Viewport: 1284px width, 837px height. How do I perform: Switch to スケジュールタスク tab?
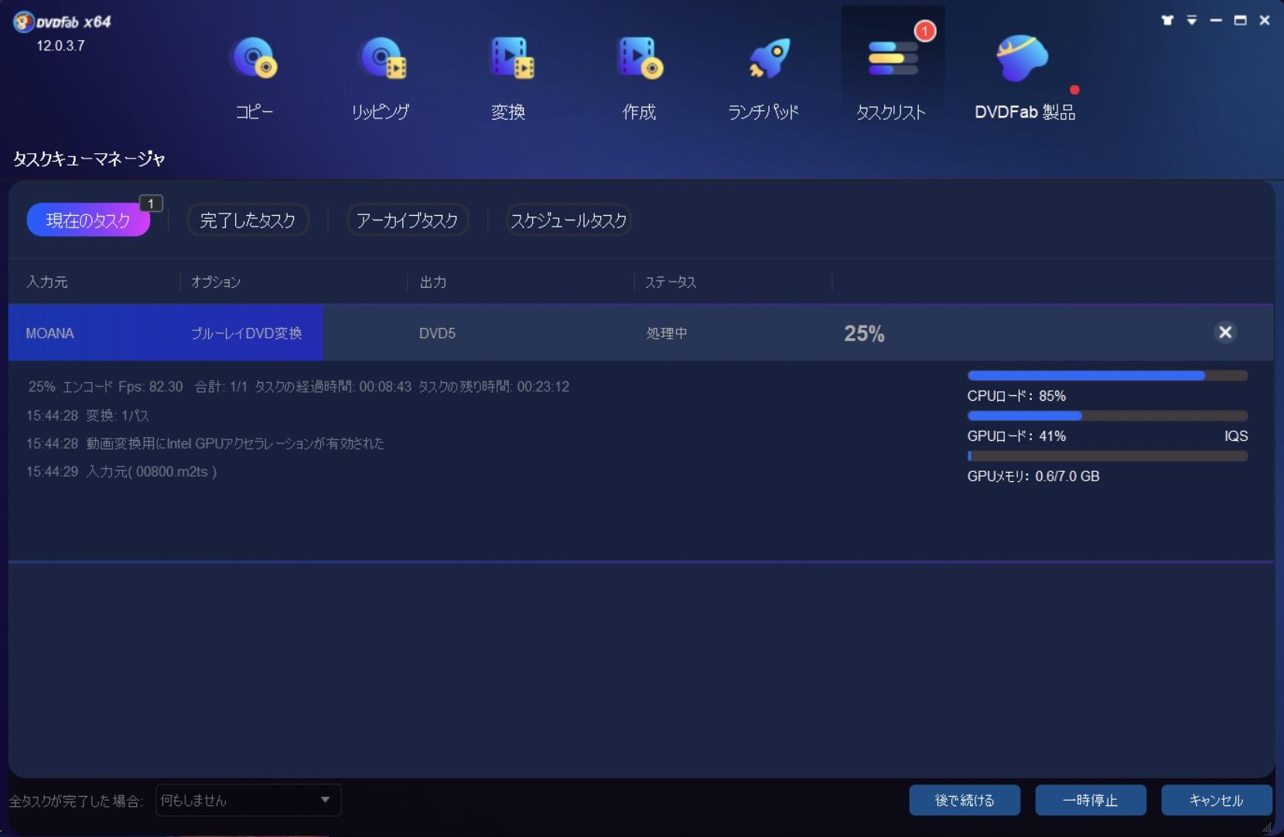point(569,220)
